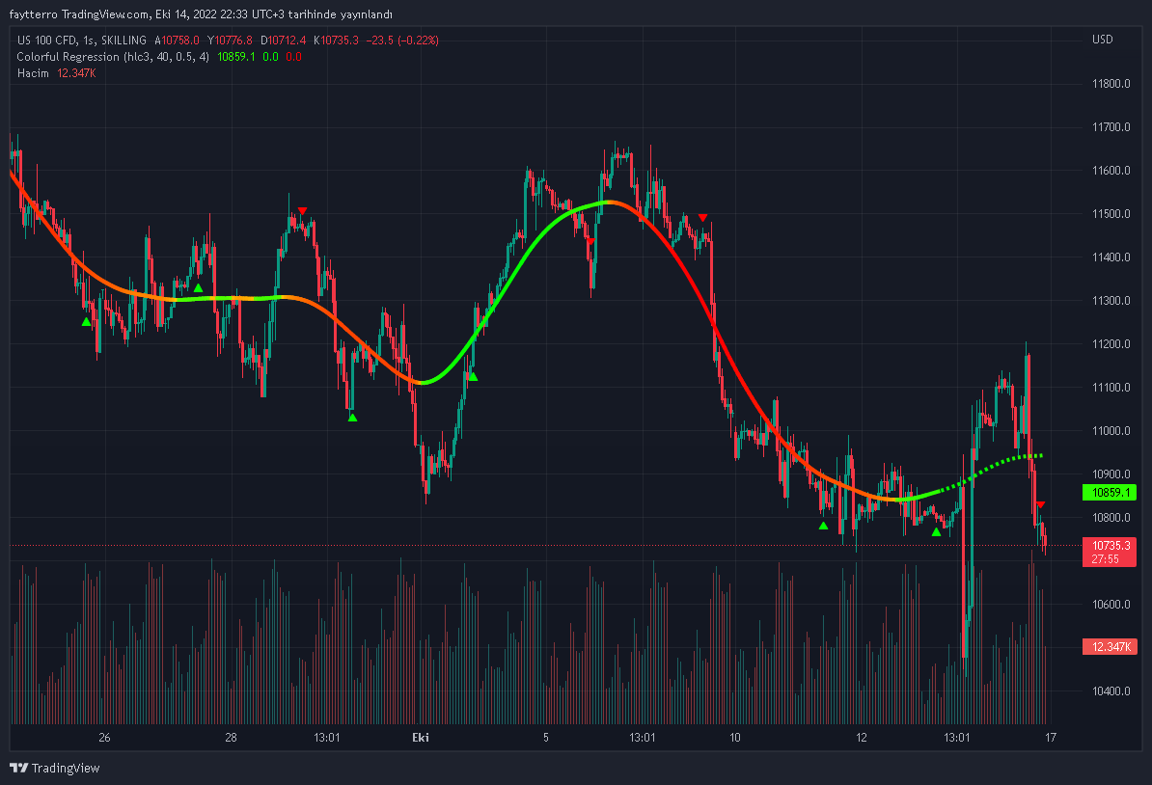This screenshot has height=785, width=1152.
Task: Open the US 100 CFD symbol legend
Action: 82,41
